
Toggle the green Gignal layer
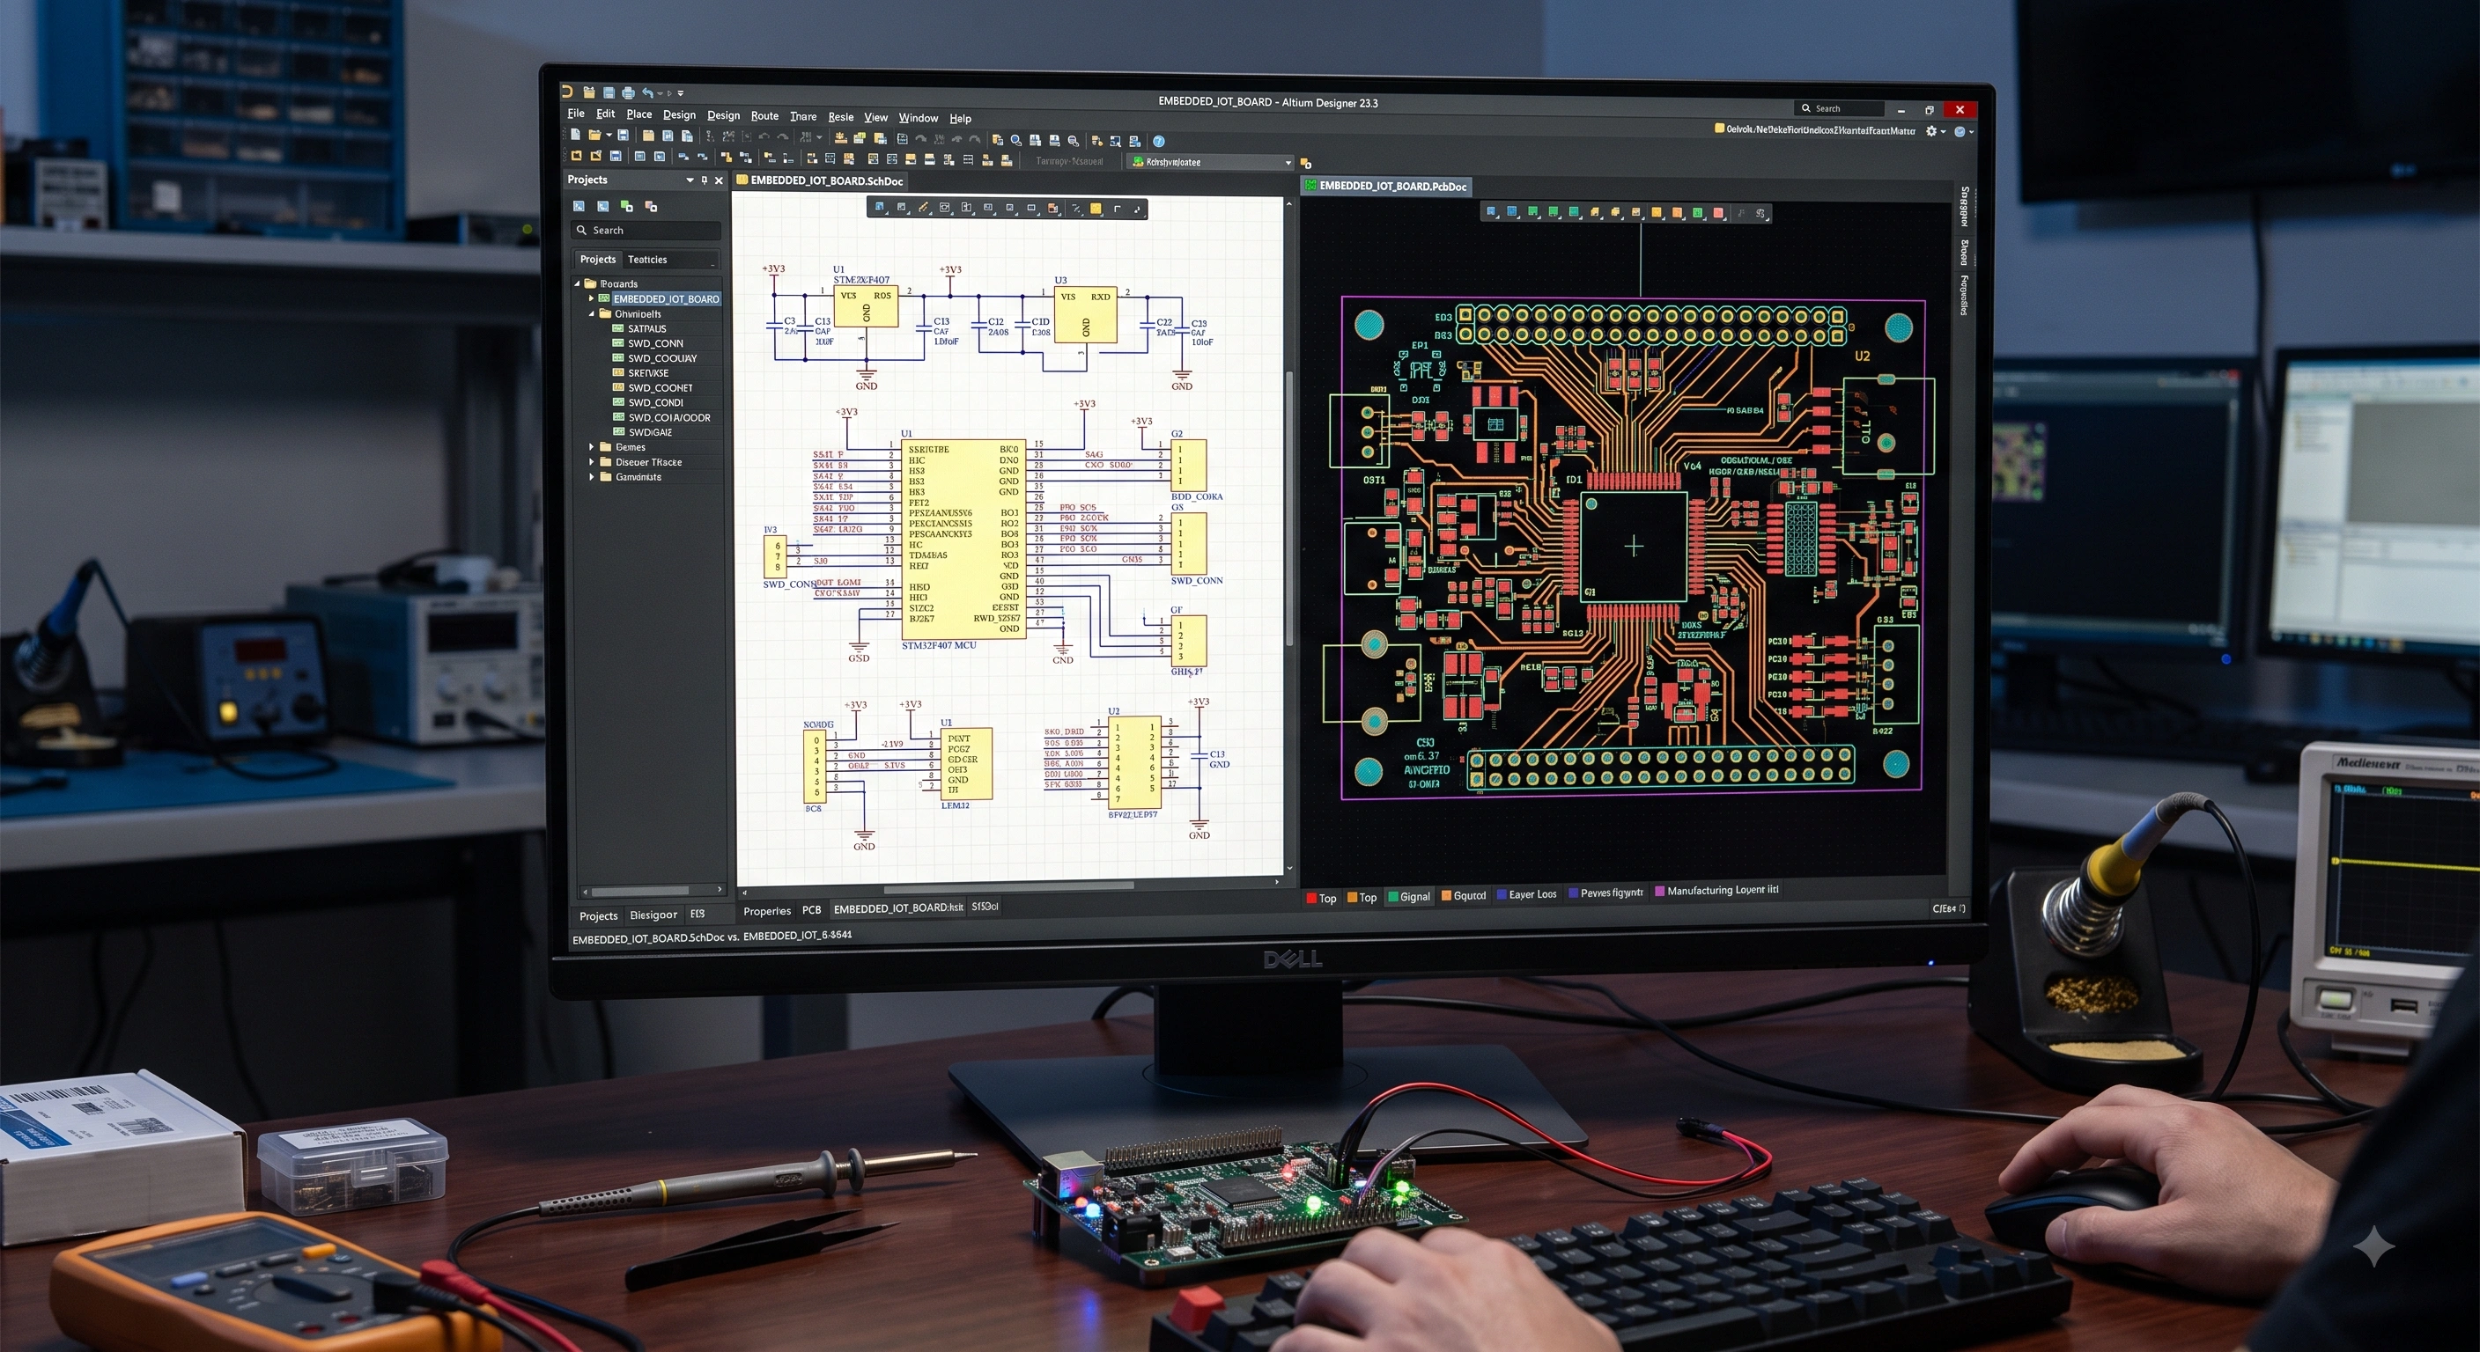pos(1408,897)
